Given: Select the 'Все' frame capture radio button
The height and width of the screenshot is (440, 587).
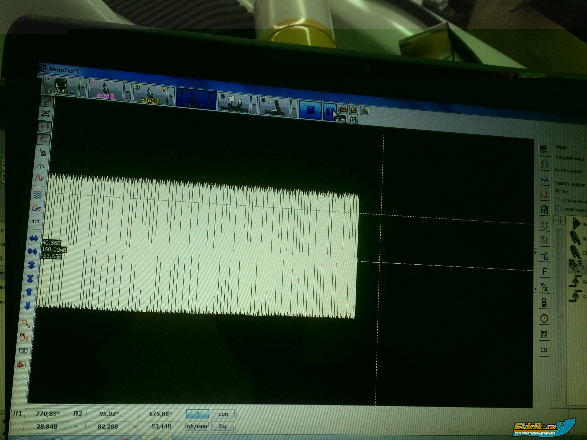Looking at the screenshot, I should (558, 191).
